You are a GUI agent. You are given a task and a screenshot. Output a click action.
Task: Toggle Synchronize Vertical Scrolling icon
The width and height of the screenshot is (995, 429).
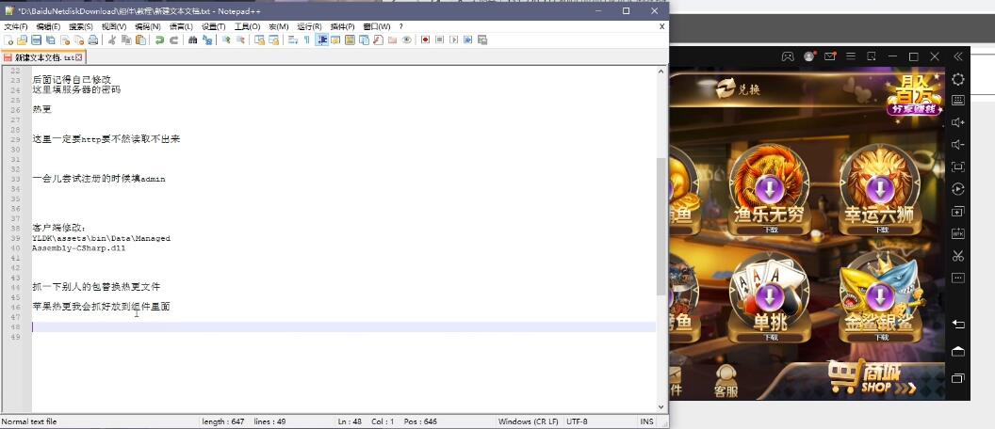coord(259,40)
